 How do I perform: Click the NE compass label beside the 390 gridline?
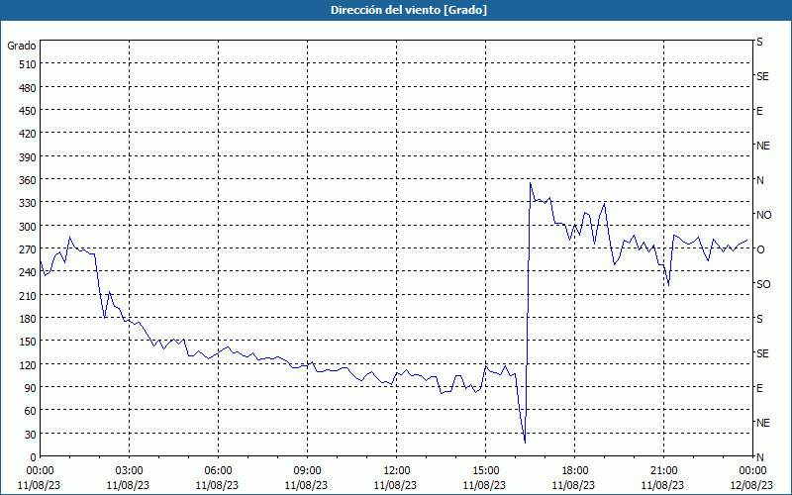(762, 146)
